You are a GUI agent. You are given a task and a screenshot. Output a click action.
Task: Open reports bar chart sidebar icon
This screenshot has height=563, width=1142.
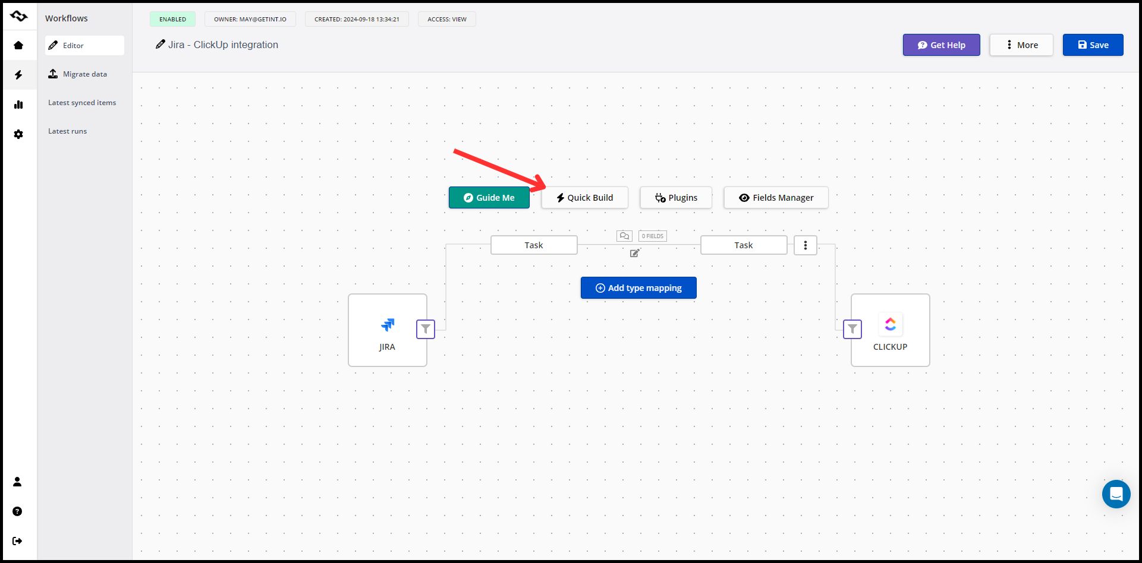pyautogui.click(x=18, y=105)
